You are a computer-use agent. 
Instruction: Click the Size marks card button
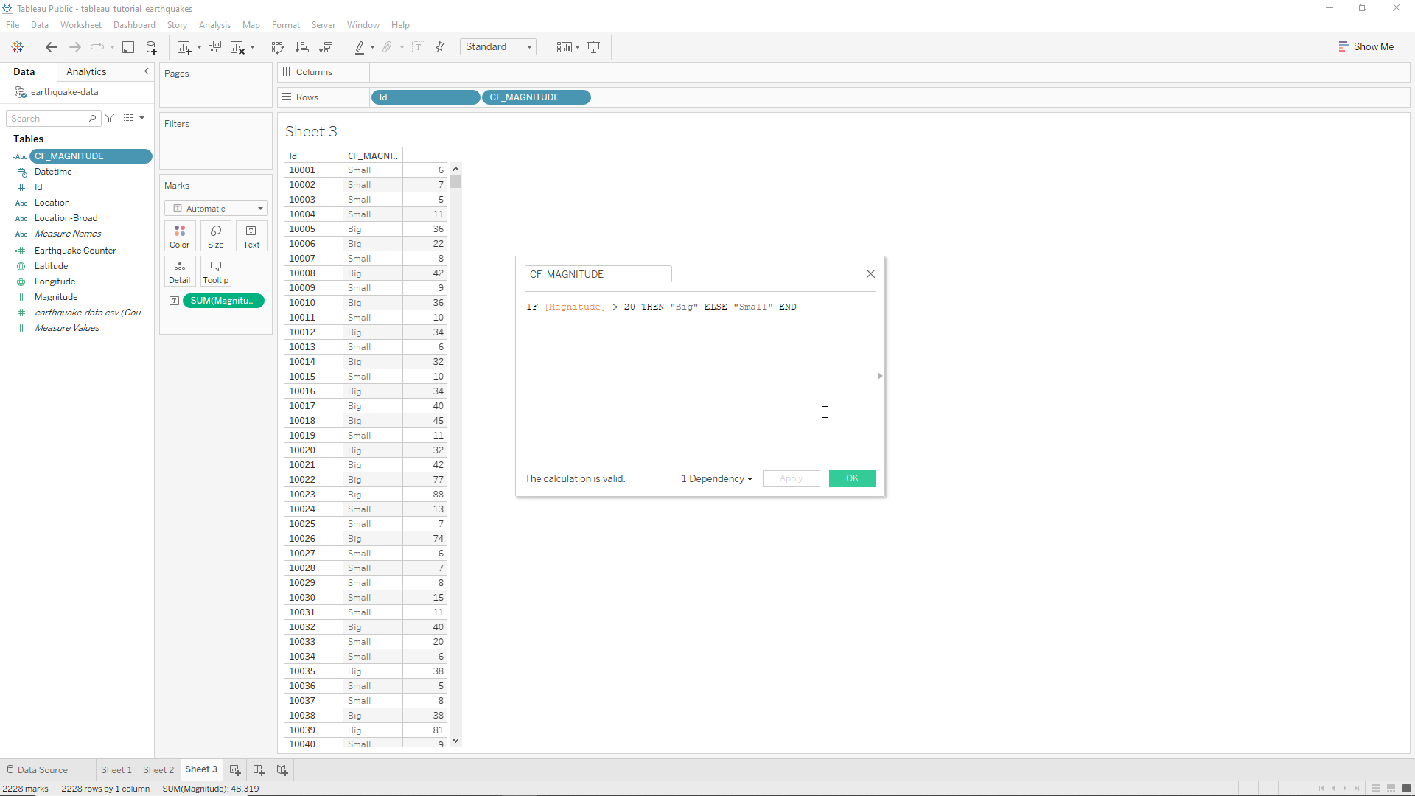coord(216,236)
